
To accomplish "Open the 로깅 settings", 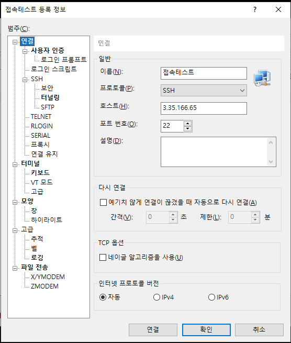I will (37, 258).
